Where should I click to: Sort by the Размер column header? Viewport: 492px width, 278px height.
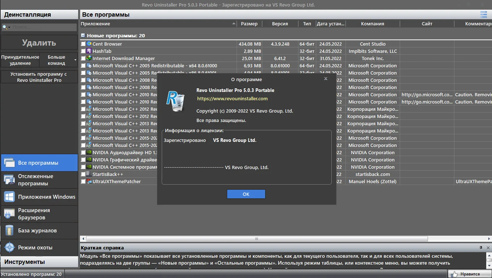click(249, 24)
